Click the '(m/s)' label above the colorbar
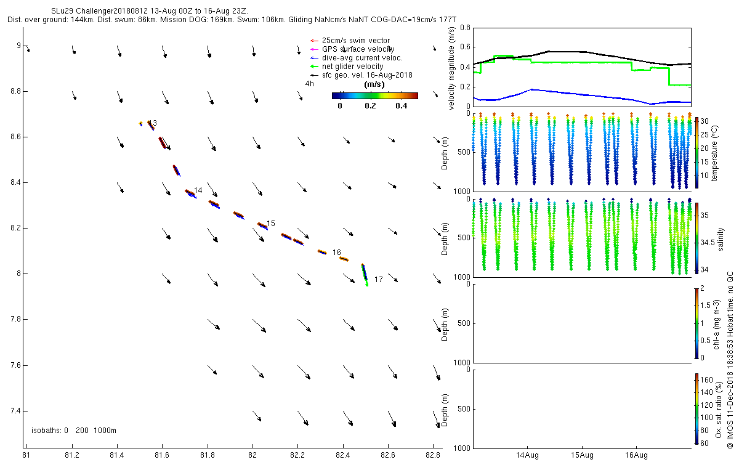Screen dimensions: 739x462 click(x=375, y=84)
